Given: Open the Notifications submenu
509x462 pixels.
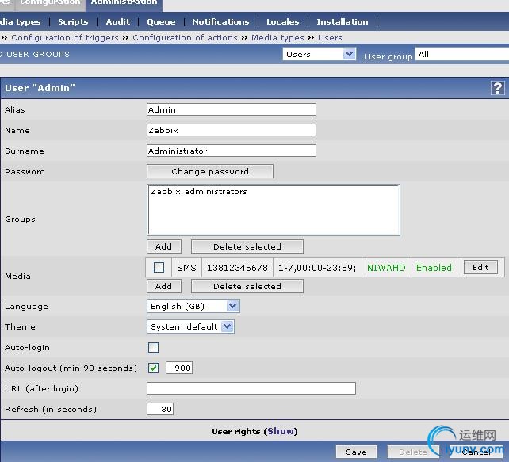Looking at the screenshot, I should pos(220,21).
